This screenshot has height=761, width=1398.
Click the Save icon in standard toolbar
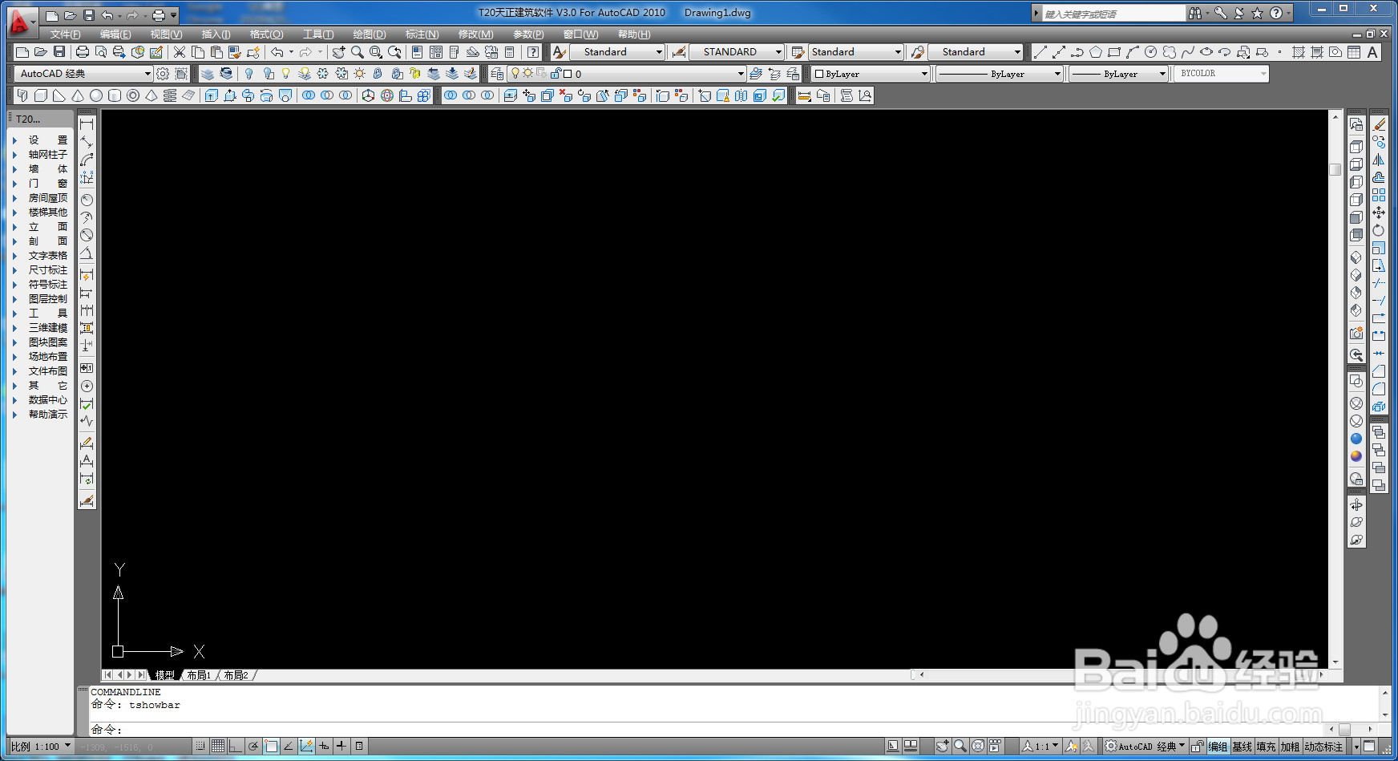coord(59,52)
